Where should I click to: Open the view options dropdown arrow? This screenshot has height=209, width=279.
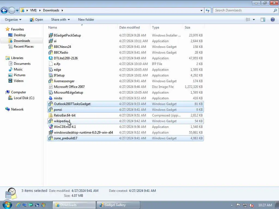point(254,20)
